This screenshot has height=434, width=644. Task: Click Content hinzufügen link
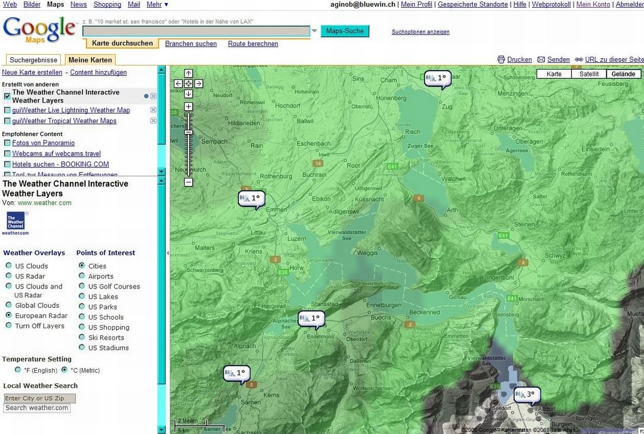tap(98, 73)
